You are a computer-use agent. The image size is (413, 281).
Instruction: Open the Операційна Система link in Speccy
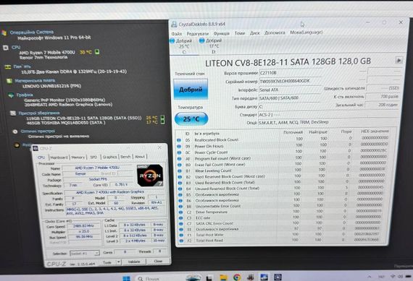32,33
